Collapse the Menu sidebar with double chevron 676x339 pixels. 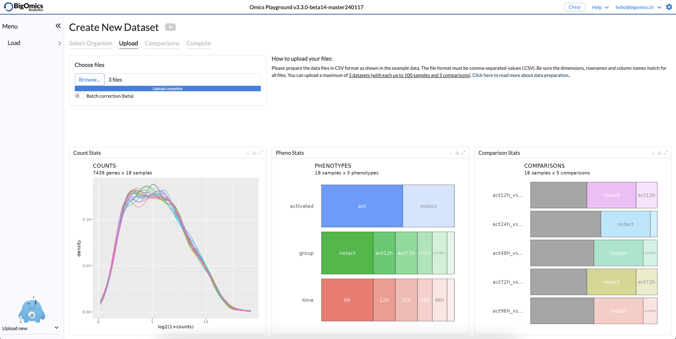click(58, 26)
